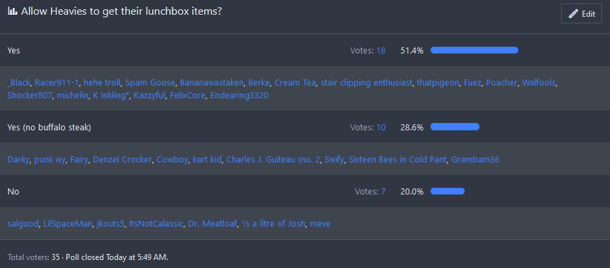610x268 pixels.
Task: Visit stair clipping enthusiast's profile
Action: 366,83
